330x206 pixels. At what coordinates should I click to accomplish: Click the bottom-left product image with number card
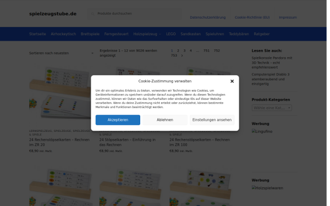(x=61, y=186)
